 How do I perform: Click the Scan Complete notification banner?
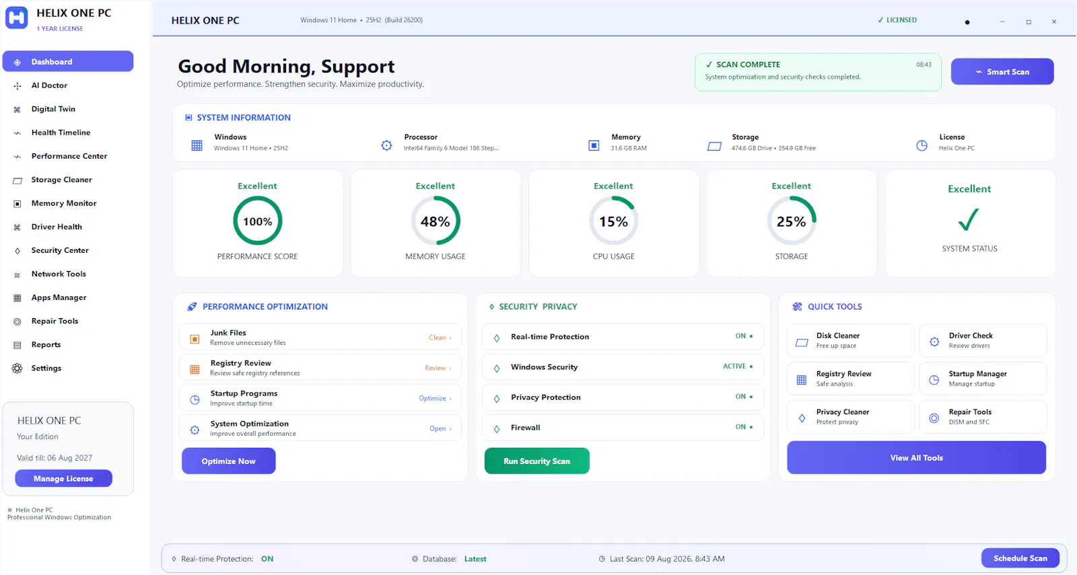(x=818, y=72)
